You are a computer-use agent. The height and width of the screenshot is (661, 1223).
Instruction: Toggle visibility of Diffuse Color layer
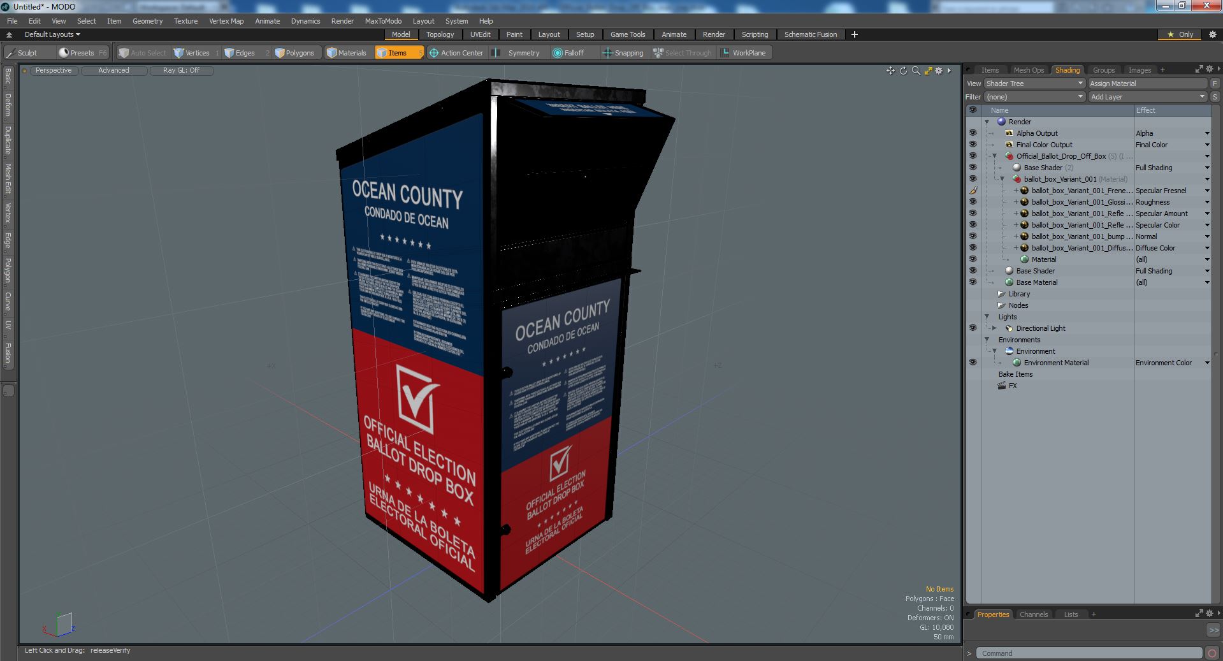click(x=973, y=248)
